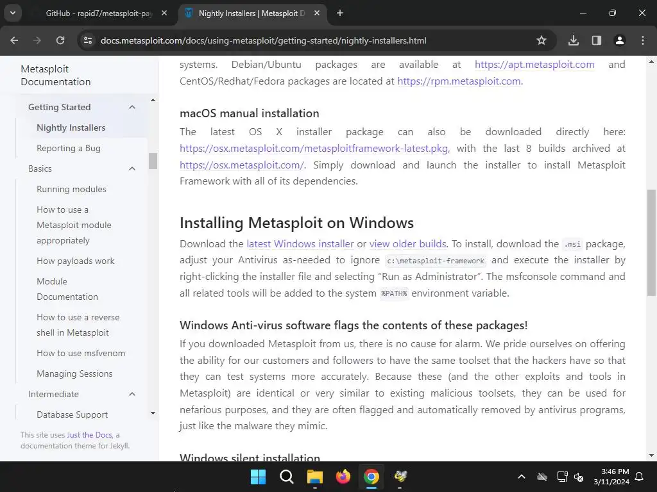Open Chrome three-dot menu
The height and width of the screenshot is (492, 657).
coord(643,40)
